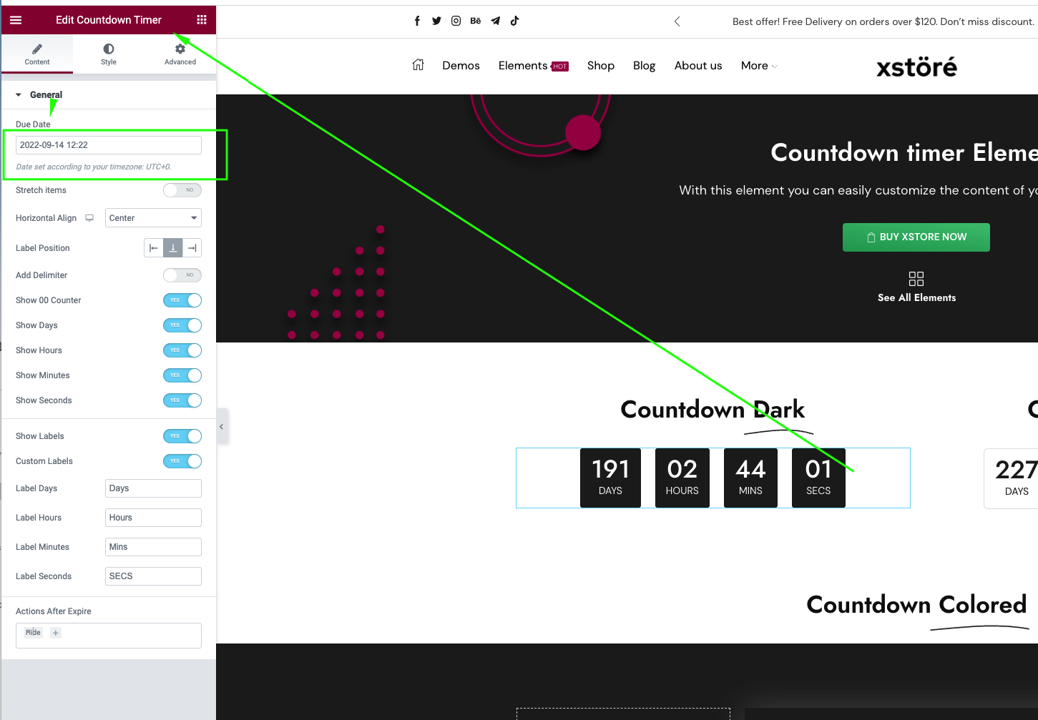The image size is (1038, 720).
Task: Click the See All Elements grid icon
Action: point(916,279)
